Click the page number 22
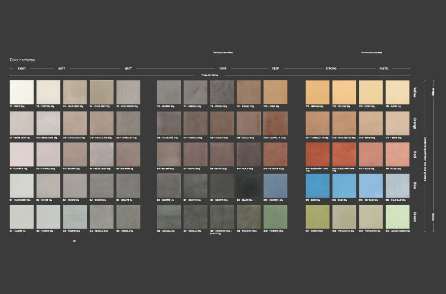The height and width of the screenshot is (294, 446). pyautogui.click(x=73, y=242)
